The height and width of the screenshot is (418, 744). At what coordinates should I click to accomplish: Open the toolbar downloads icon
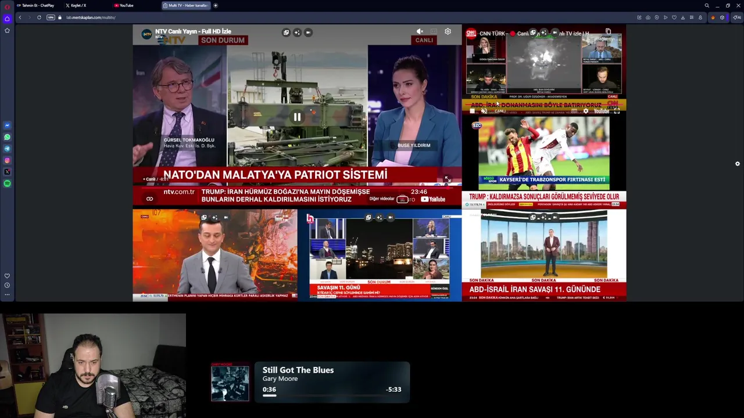683,17
